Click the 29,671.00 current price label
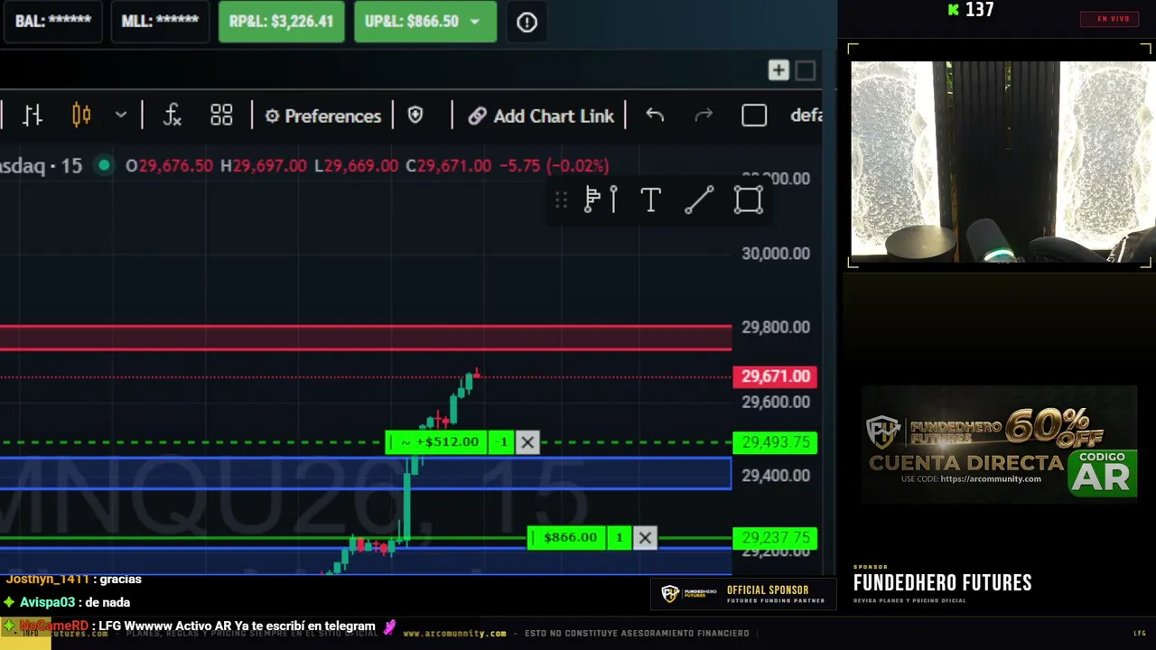Viewport: 1156px width, 650px height. (x=775, y=376)
